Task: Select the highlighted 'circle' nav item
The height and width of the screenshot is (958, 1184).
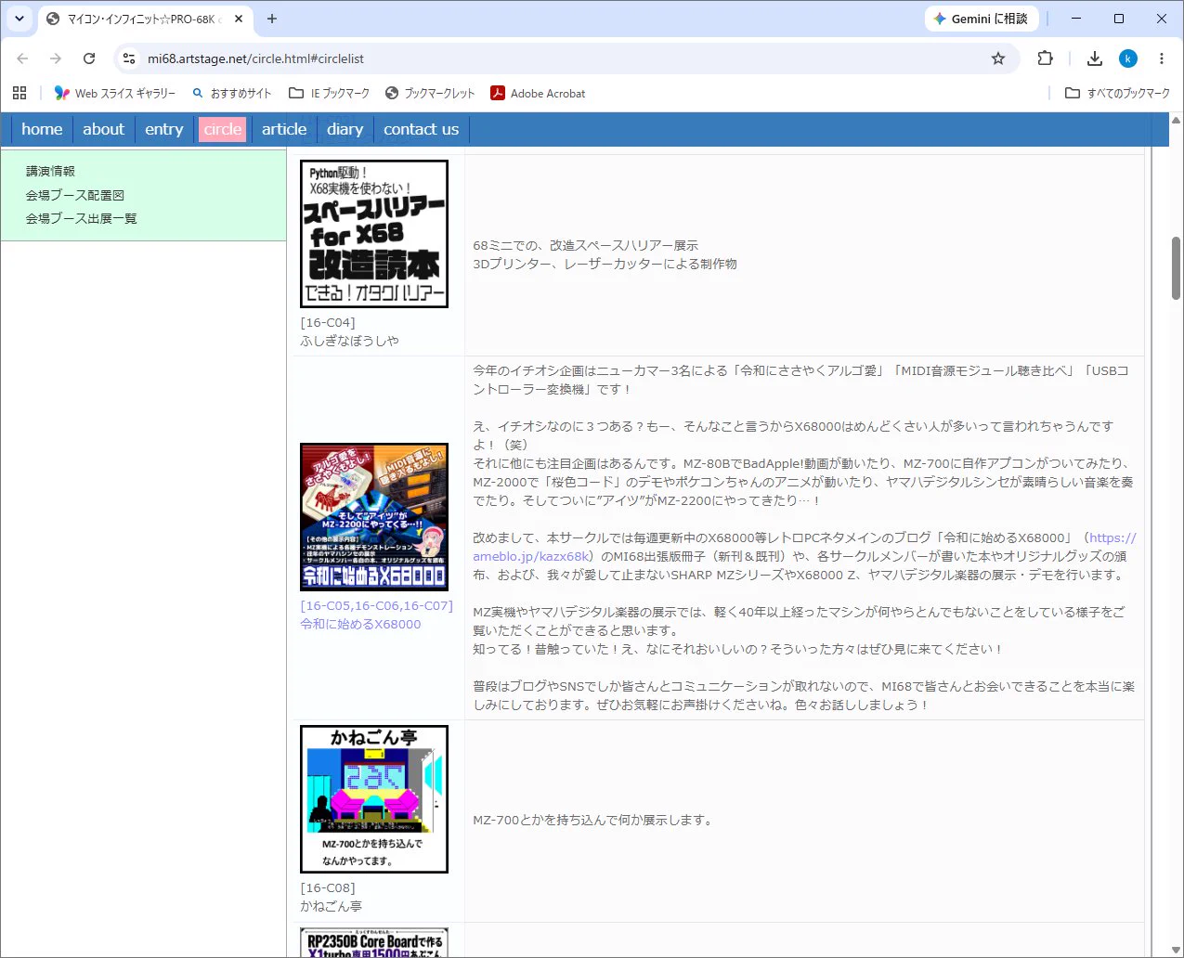Action: coord(223,129)
